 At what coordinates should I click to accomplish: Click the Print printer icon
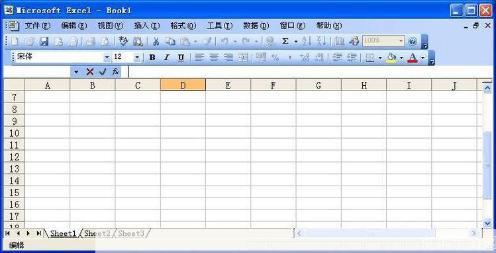coord(91,42)
